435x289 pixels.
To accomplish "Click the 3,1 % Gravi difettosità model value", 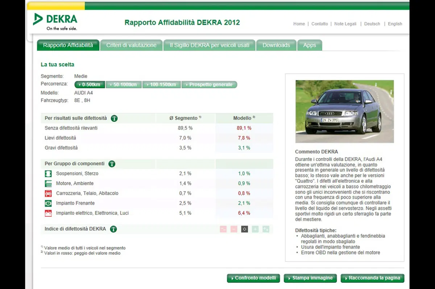I will (244, 148).
